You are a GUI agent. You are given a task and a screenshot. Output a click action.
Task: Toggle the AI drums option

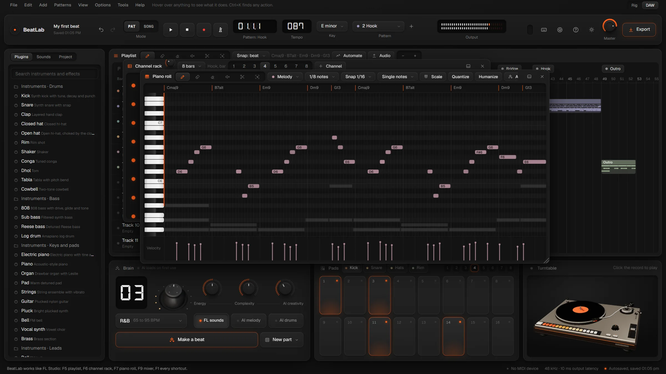pos(286,320)
